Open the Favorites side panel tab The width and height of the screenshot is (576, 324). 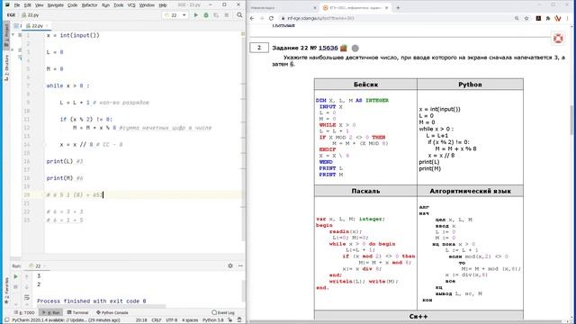click(6, 290)
